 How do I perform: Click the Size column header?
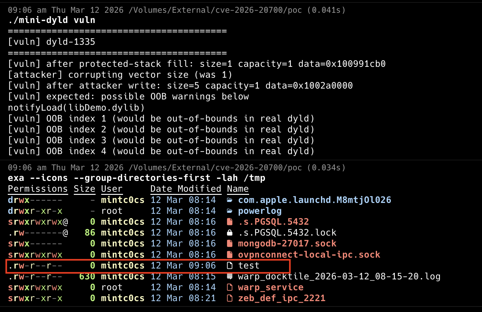[x=84, y=189]
